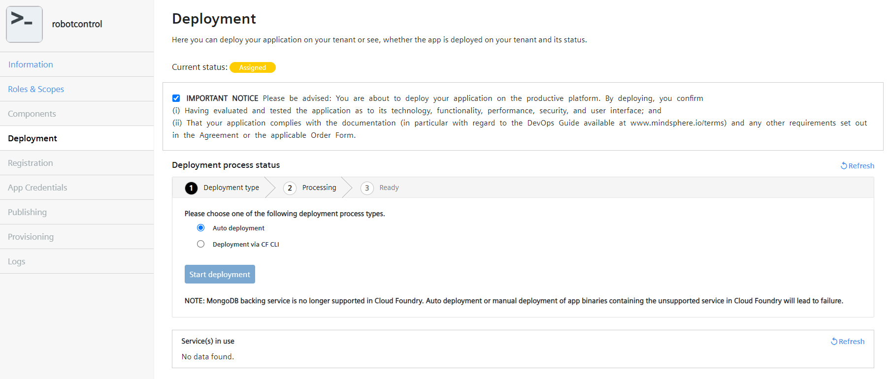Refresh the deployment process status
890x379 pixels.
click(857, 166)
